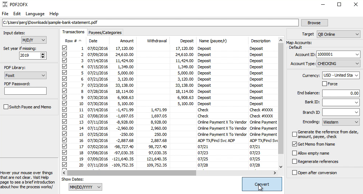The image size is (363, 194).
Task: Decrease the Set year if missing value
Action: click(43, 57)
